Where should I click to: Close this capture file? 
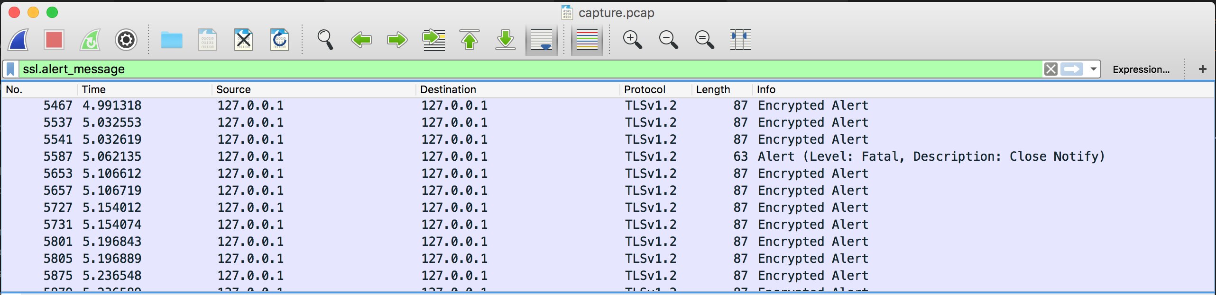tap(243, 40)
